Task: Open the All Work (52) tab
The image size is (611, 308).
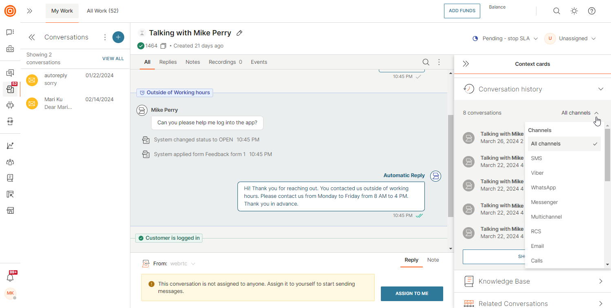Action: click(103, 11)
